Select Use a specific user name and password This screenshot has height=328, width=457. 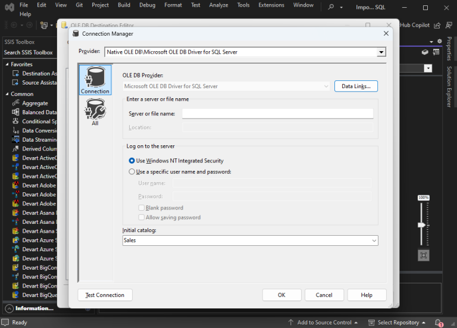[x=132, y=171]
